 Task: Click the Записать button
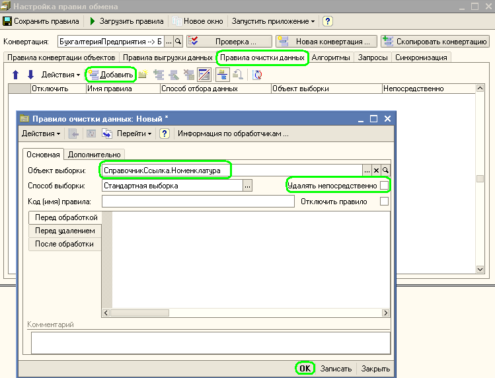click(x=336, y=369)
